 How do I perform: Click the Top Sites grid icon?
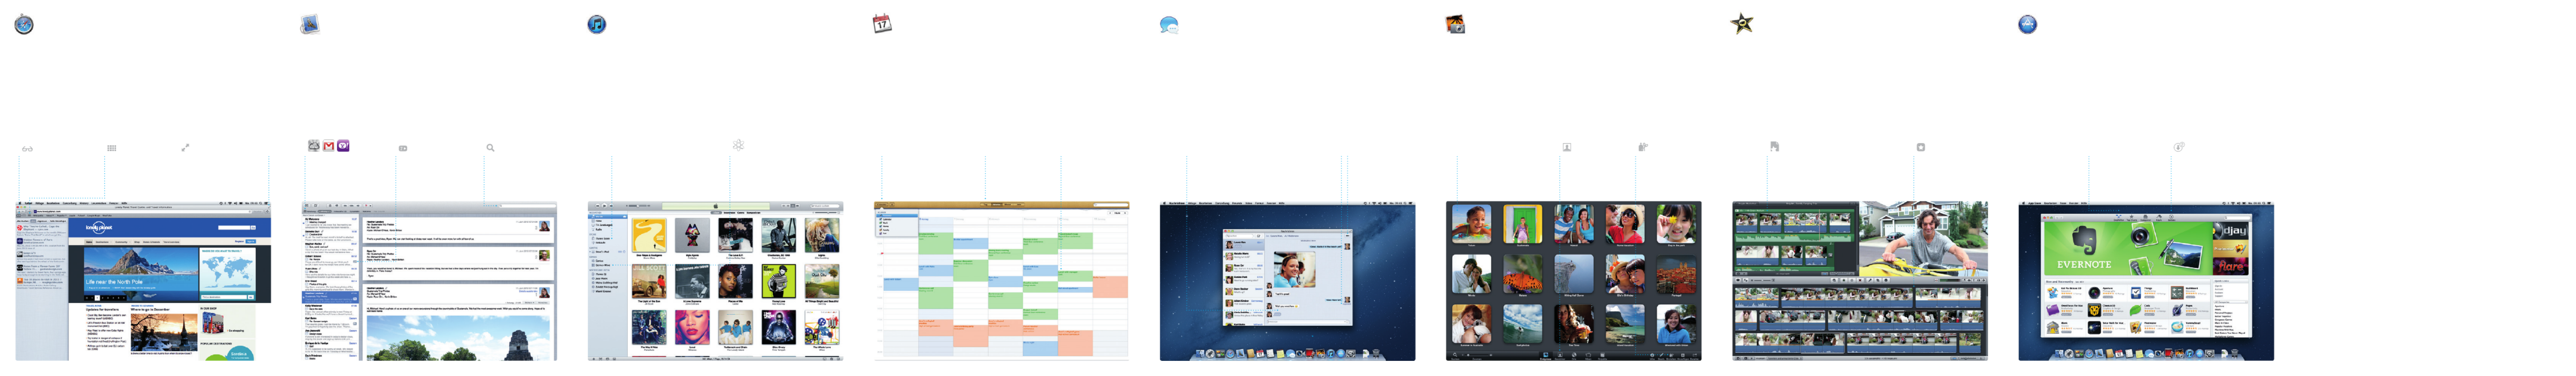click(112, 148)
